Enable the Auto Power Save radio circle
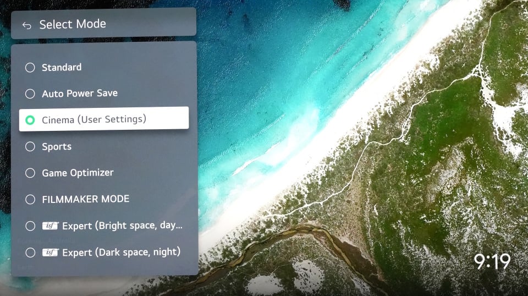Screen dimensions: 528x296 point(30,94)
